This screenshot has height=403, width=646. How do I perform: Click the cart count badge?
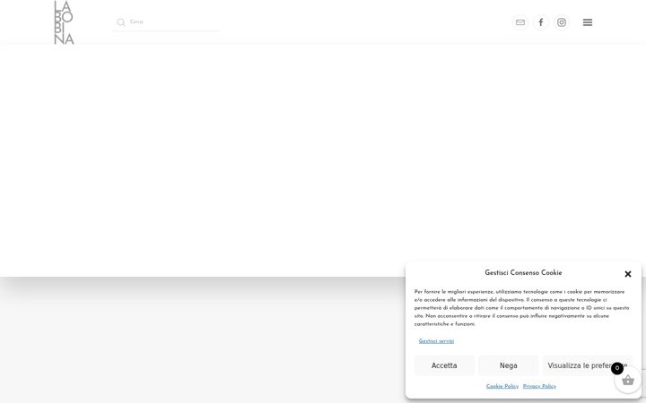(x=616, y=368)
